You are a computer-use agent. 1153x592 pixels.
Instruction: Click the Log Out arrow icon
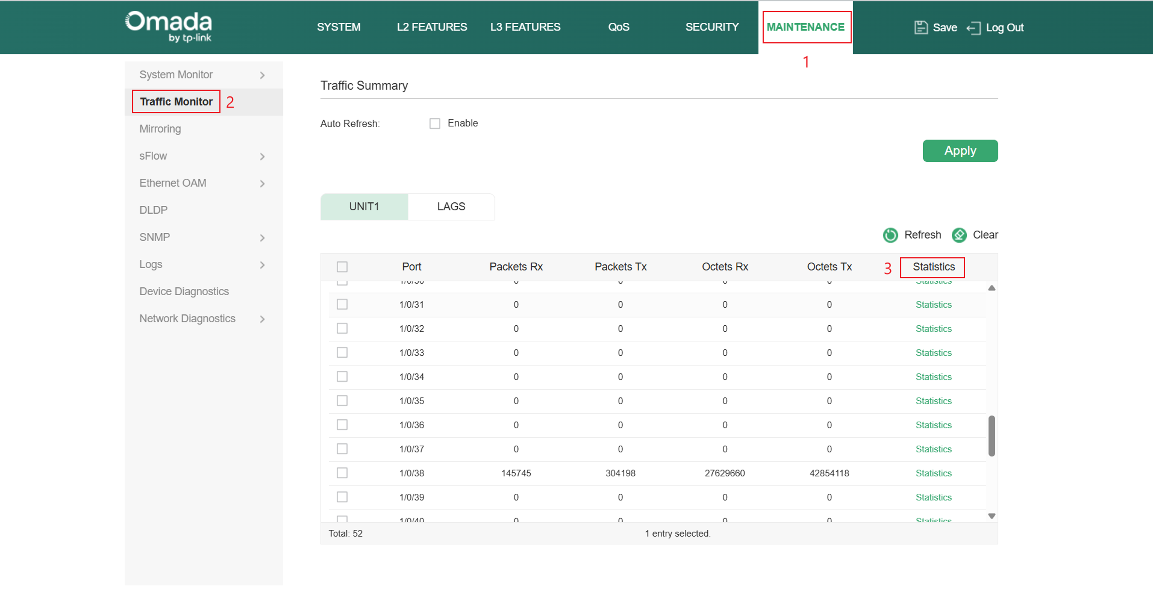pyautogui.click(x=974, y=28)
